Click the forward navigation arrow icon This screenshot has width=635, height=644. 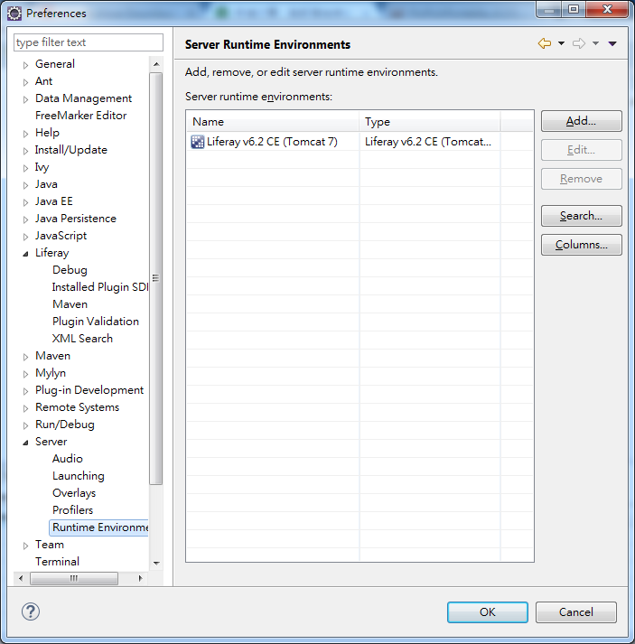click(x=579, y=43)
